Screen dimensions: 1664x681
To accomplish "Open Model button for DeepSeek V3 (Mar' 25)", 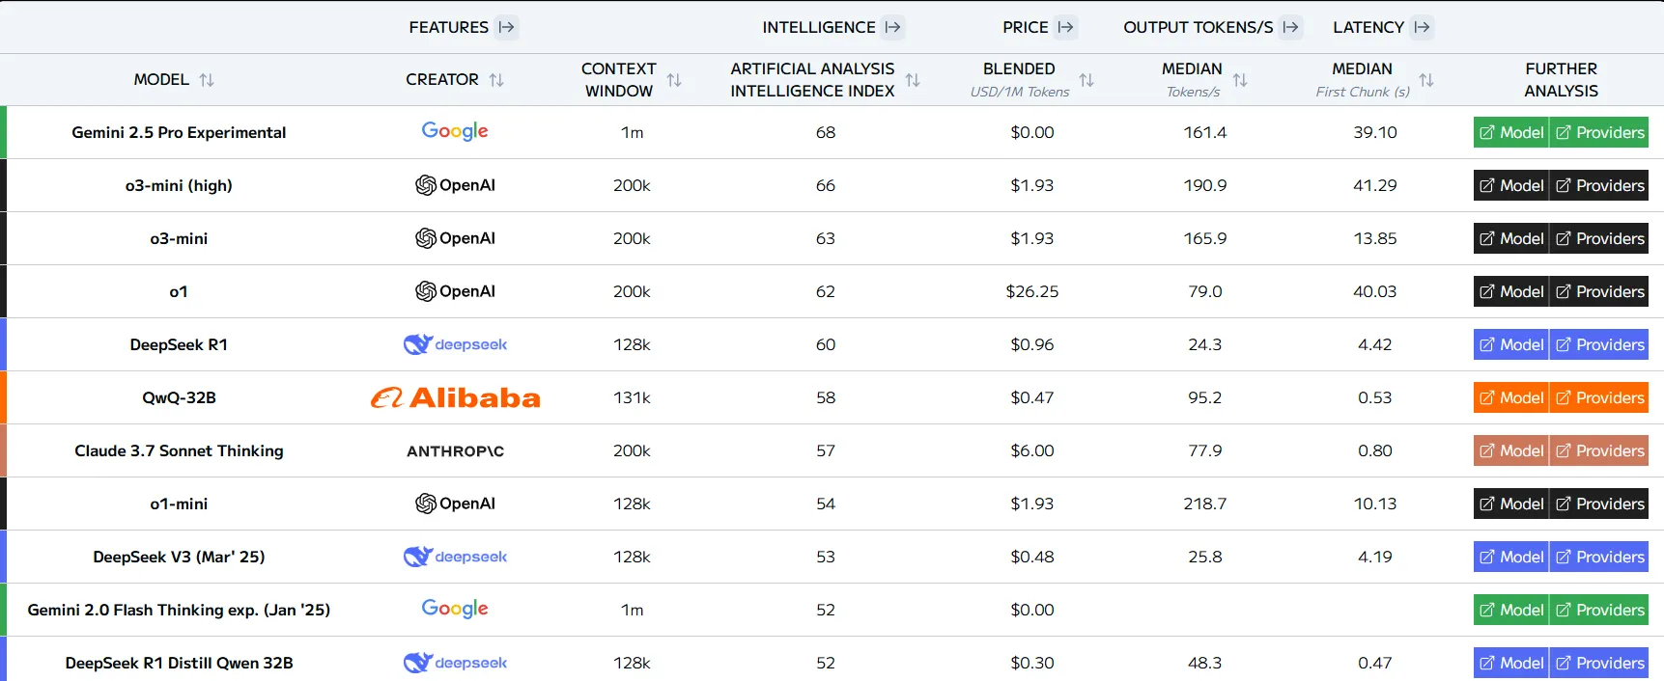I will [1511, 557].
